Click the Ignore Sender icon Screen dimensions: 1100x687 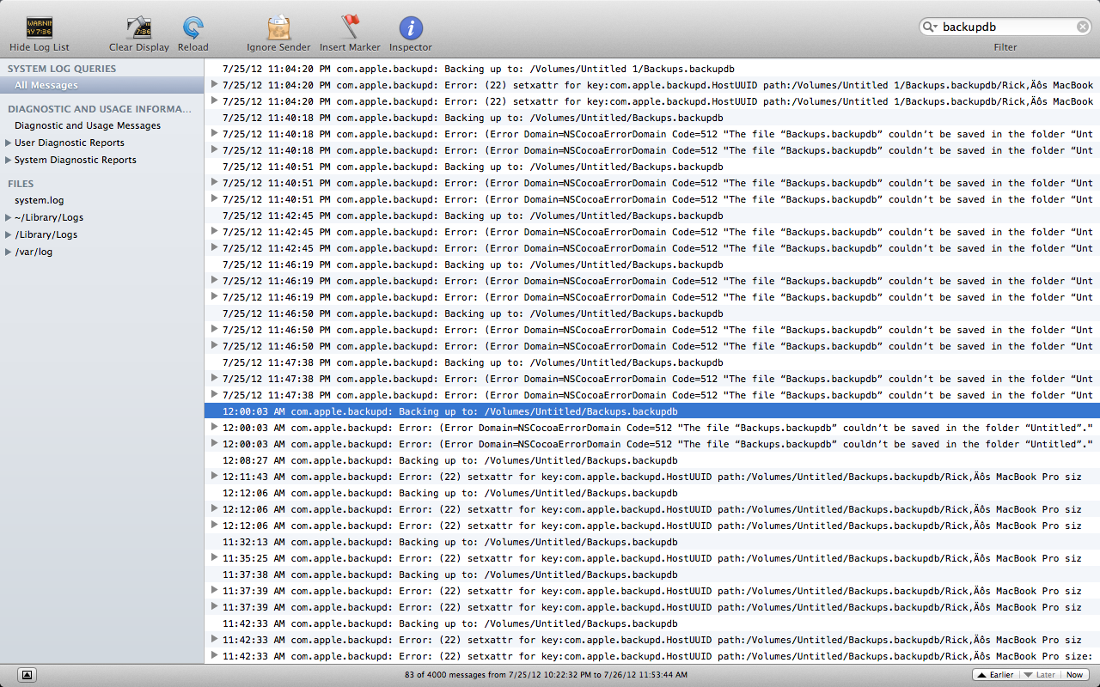278,27
